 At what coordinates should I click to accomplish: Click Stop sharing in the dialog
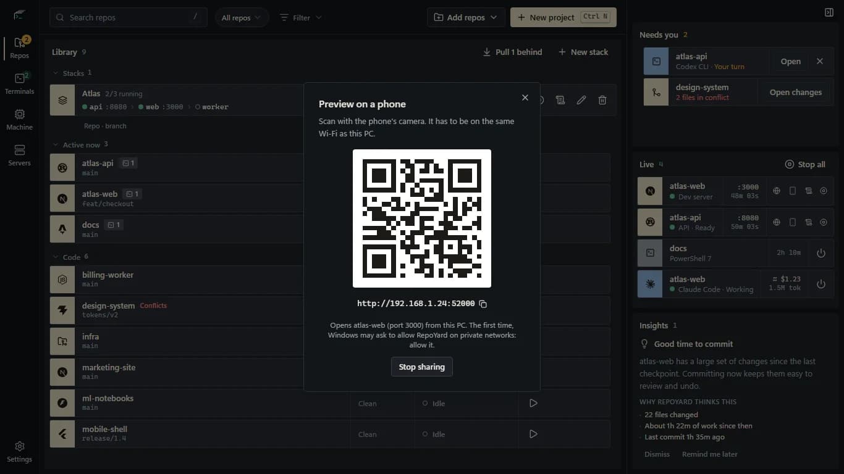click(x=422, y=367)
